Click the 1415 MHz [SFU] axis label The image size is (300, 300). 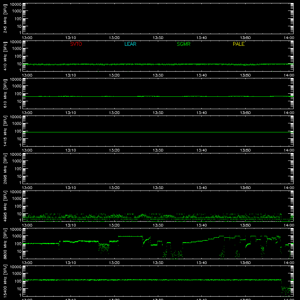tap(5, 131)
